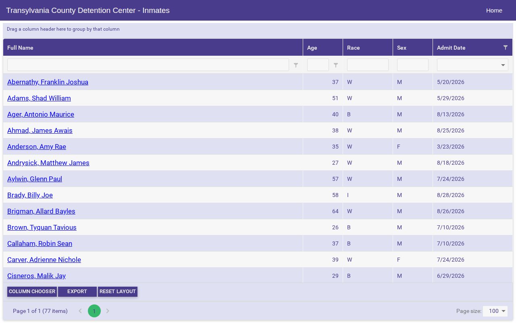Open the Admit Date filter dropdown
Screen dimensions: 516x323
(x=503, y=65)
